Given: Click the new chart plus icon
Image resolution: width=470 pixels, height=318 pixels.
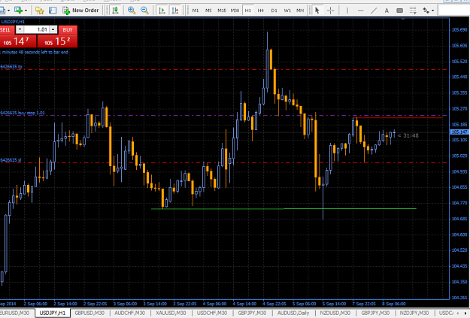Looking at the screenshot, I should pyautogui.click(x=19, y=11).
